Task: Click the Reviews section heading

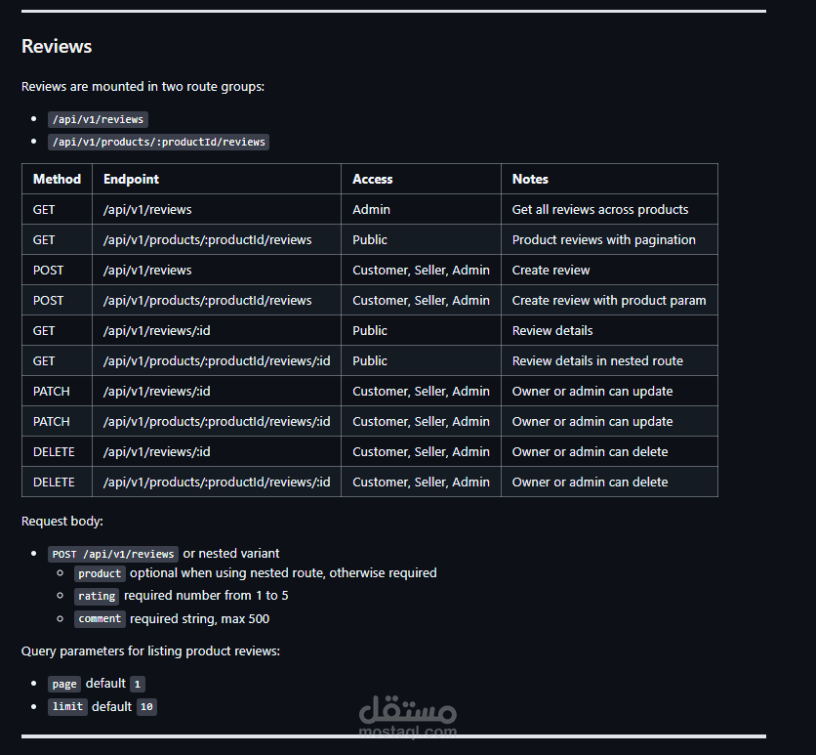Action: [x=57, y=46]
